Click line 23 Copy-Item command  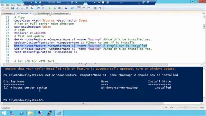(x=51, y=21)
